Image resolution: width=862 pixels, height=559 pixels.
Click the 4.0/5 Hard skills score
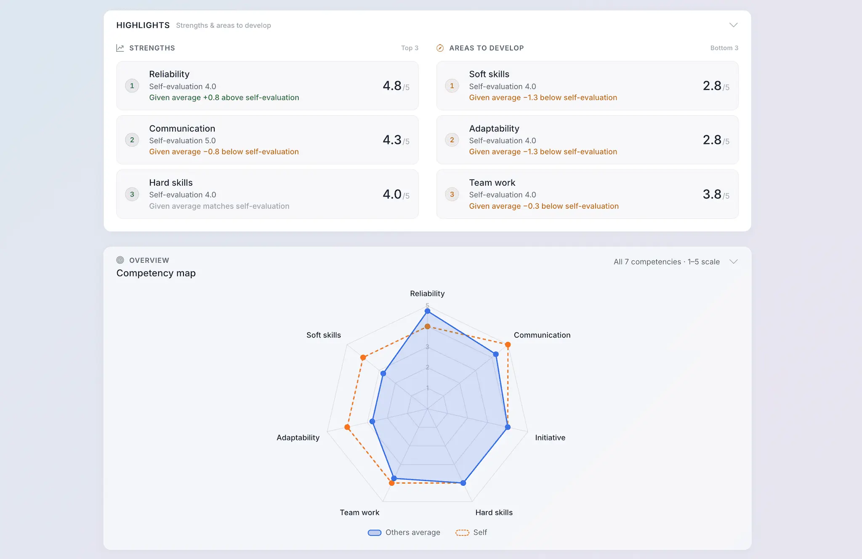click(396, 194)
